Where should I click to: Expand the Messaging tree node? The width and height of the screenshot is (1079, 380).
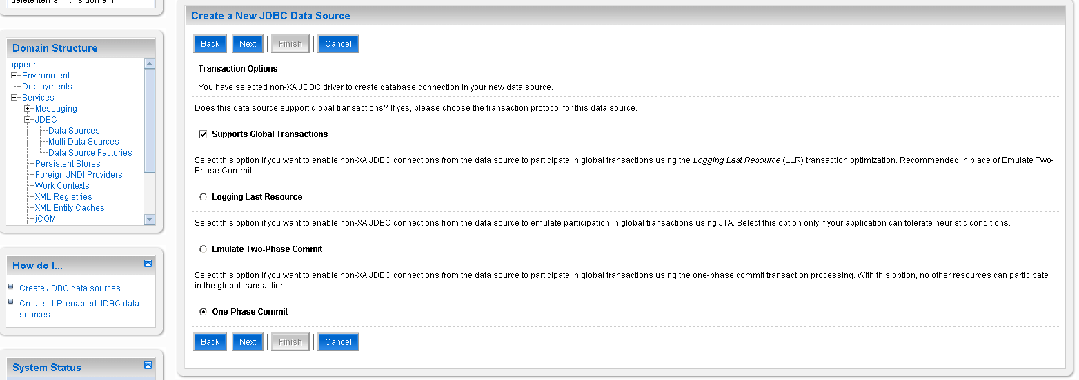pos(27,109)
